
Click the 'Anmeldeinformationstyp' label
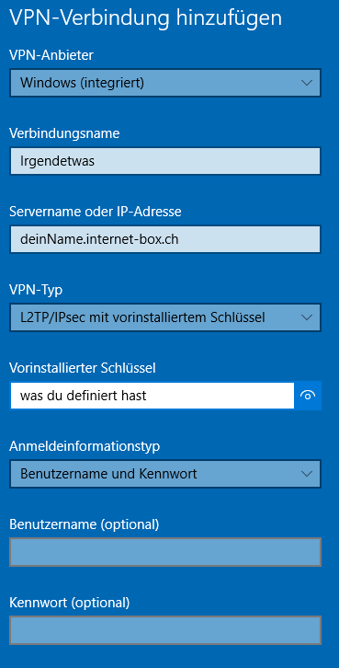[x=85, y=446]
